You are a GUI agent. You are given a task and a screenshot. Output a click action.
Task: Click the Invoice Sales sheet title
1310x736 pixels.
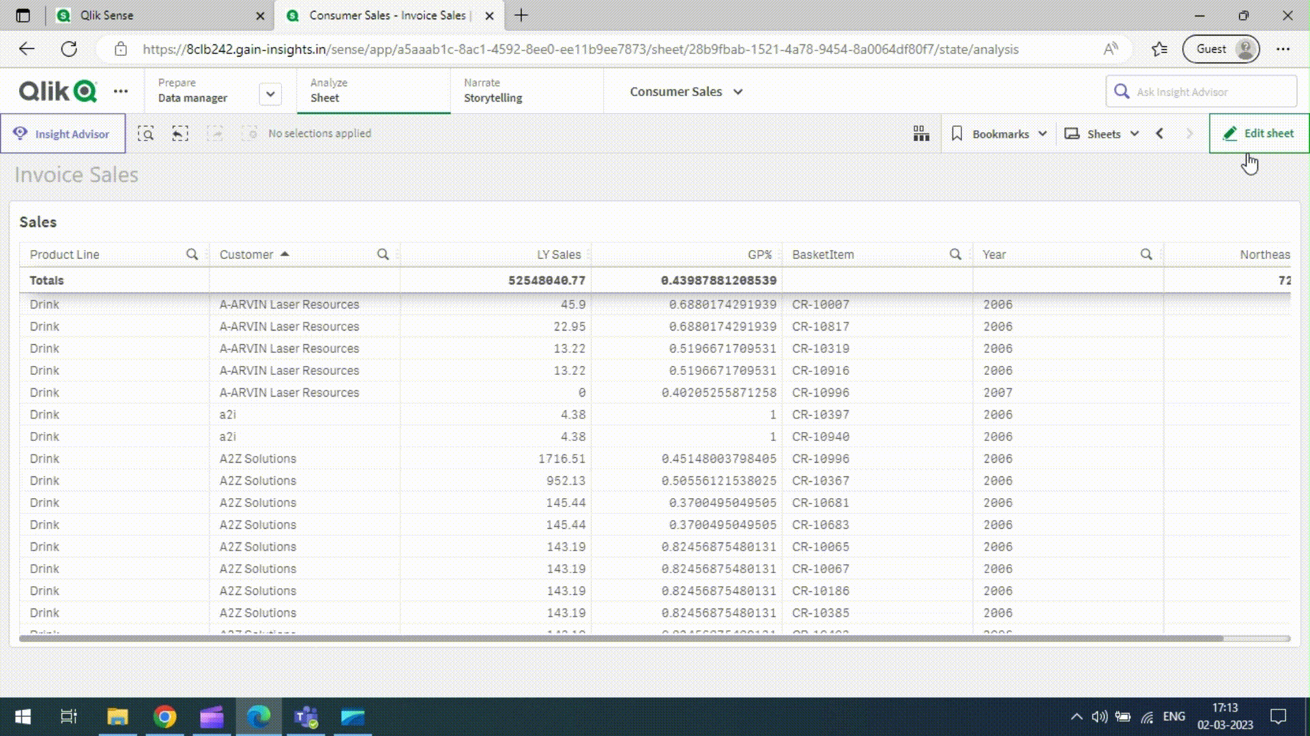(76, 174)
